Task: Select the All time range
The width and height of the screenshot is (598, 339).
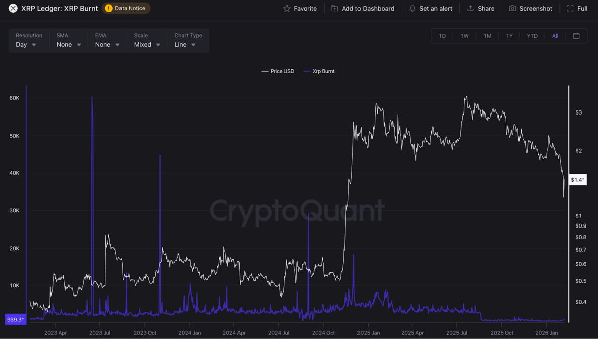Action: tap(555, 36)
